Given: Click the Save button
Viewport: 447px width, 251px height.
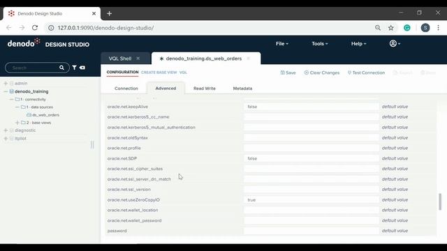Looking at the screenshot, I should pos(288,73).
